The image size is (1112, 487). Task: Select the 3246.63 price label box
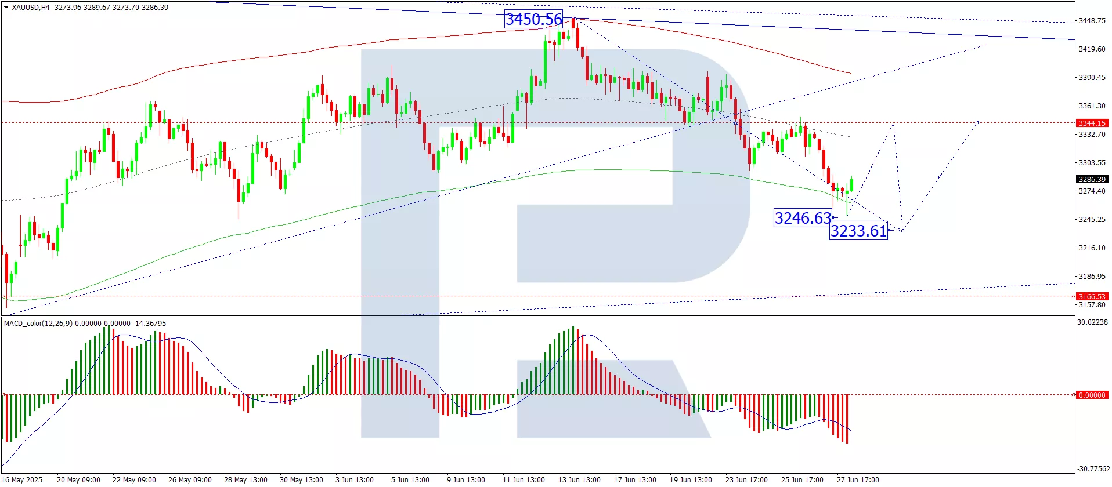tap(803, 219)
